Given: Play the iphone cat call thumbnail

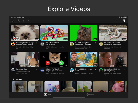Looking at the screenshot, I should tap(54, 59).
